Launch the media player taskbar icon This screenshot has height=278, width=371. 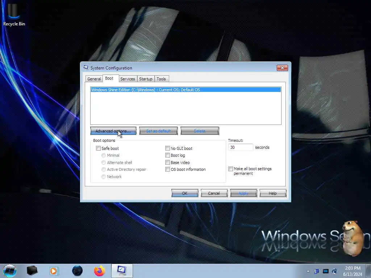[x=54, y=271]
